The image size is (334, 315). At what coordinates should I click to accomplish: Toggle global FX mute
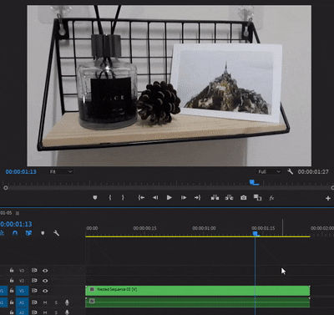click(x=271, y=198)
